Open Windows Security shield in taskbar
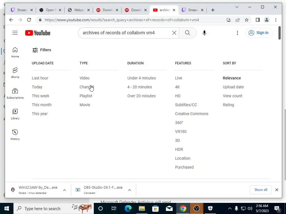The width and height of the screenshot is (286, 214). [x=210, y=208]
